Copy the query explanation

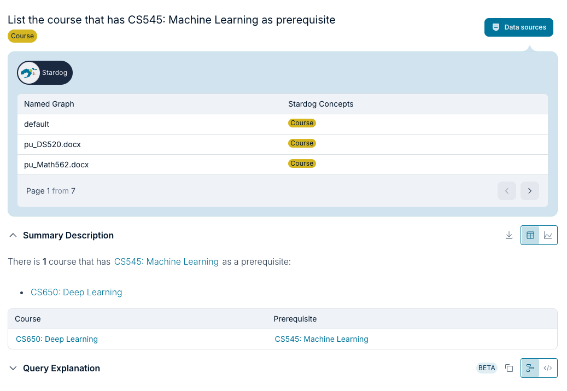(x=509, y=368)
